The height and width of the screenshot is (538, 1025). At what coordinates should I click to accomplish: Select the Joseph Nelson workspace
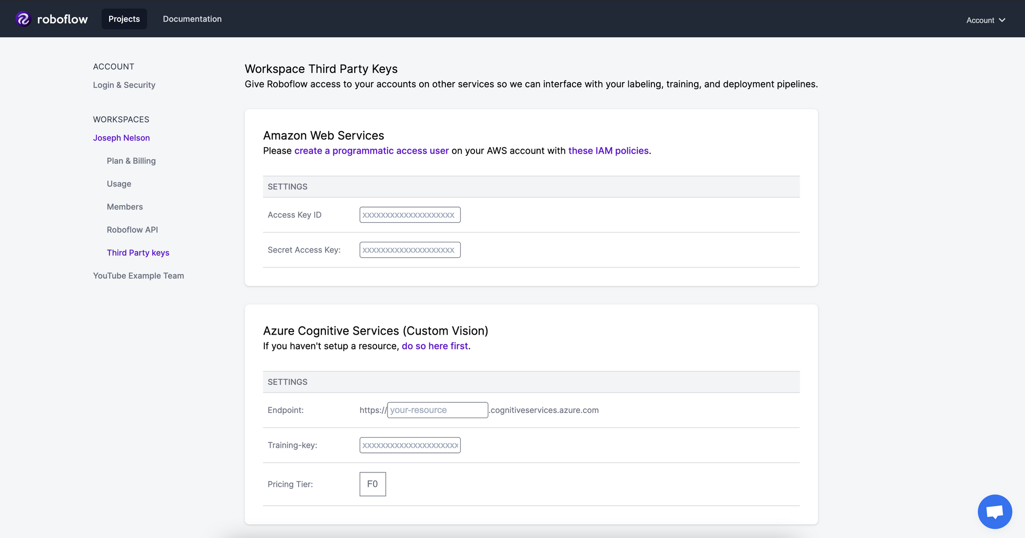click(x=121, y=137)
